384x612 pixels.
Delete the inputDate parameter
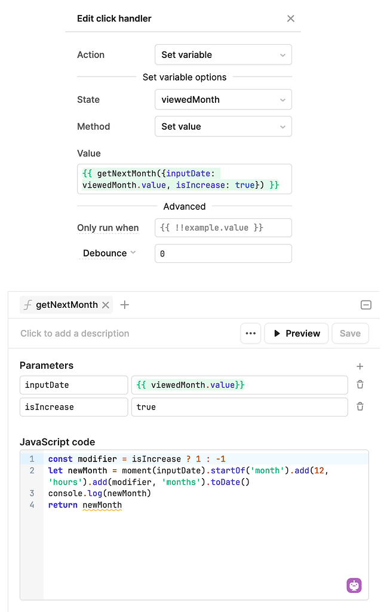click(x=360, y=385)
